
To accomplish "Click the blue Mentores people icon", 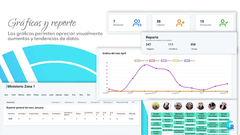I will tap(137, 23).
